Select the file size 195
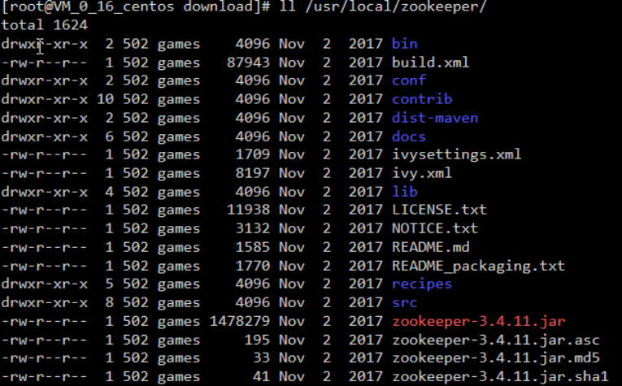Screen dimensions: 622x386 click(257, 340)
